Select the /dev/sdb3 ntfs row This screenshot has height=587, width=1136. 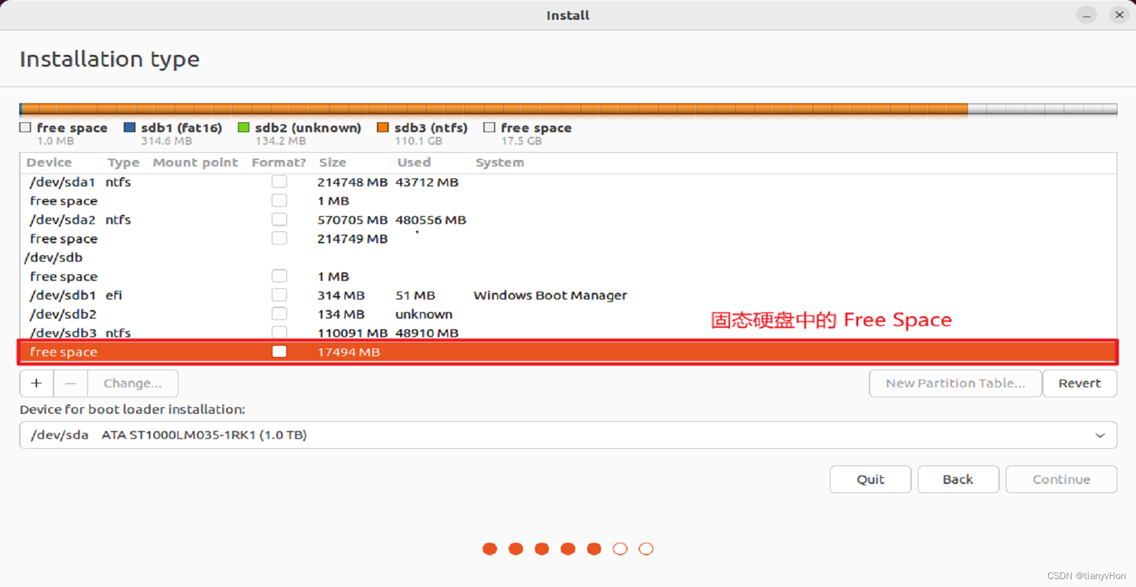(568, 333)
